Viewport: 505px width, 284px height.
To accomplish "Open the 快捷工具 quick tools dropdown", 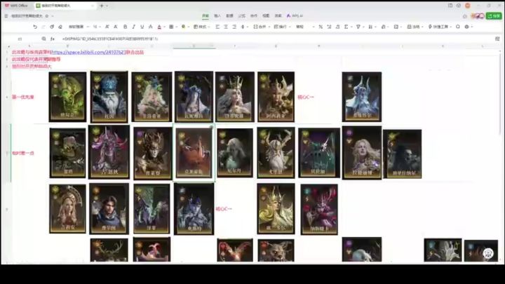I will [x=440, y=27].
